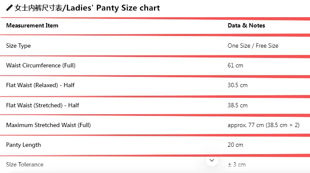The width and height of the screenshot is (310, 173).
Task: Click the Flat Waist (Stretched) - Half label
Action: tap(42, 105)
